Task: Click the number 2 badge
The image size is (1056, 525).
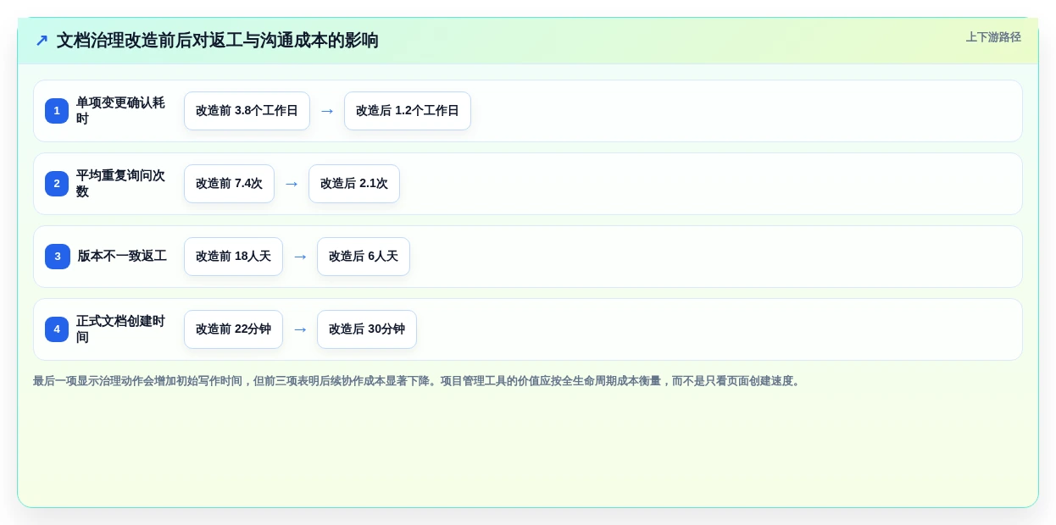Action: coord(57,184)
